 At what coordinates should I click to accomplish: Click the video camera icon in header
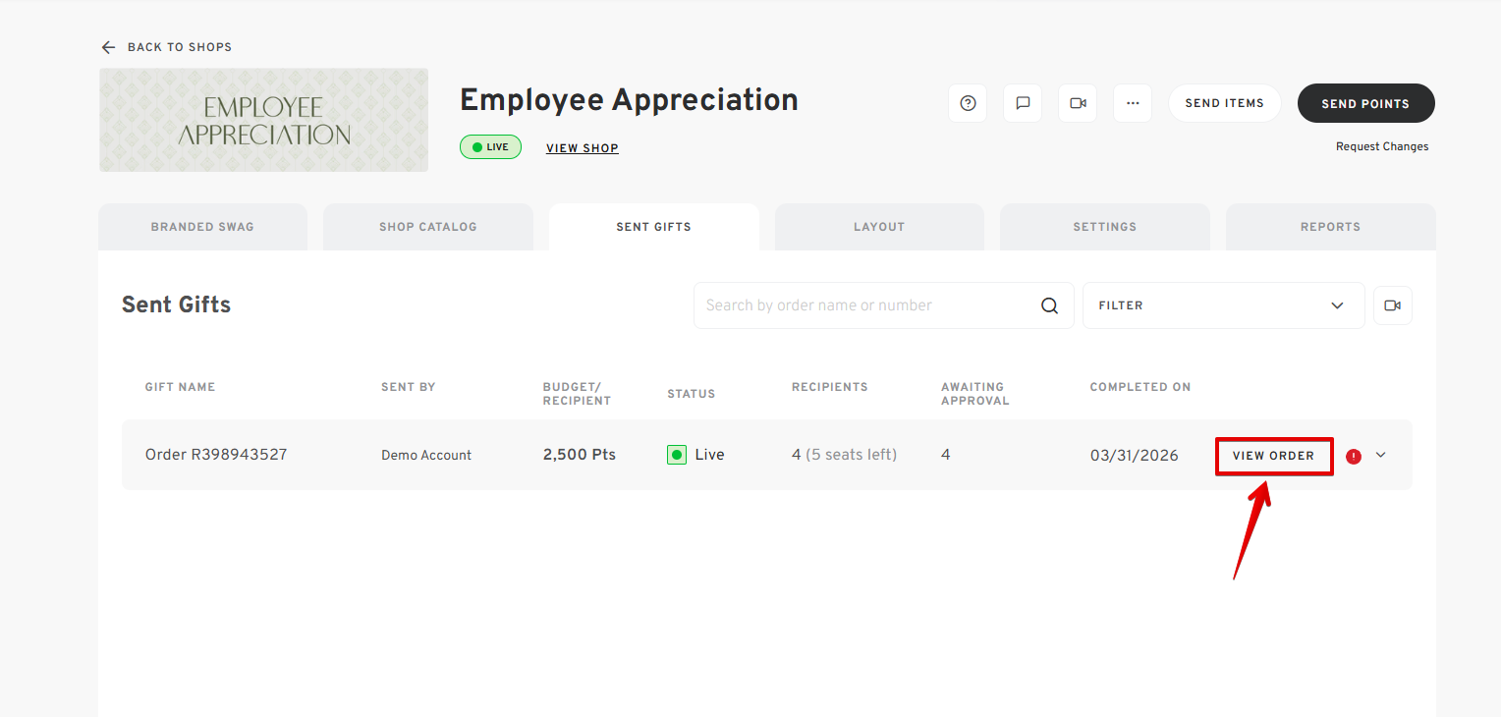click(1078, 103)
